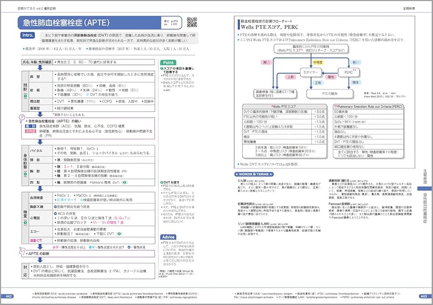The height and width of the screenshot is (305, 433).
Task: Click the intro. badge
Action: tap(27, 35)
